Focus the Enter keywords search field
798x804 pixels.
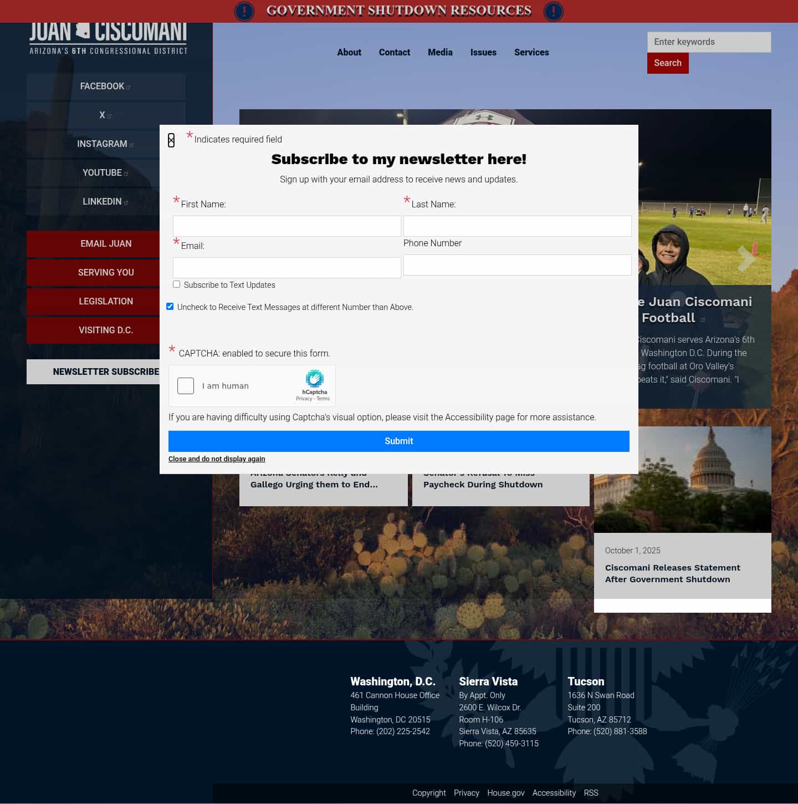coord(709,42)
